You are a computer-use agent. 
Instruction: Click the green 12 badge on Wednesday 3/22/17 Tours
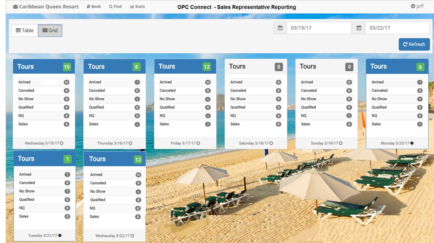[138, 159]
